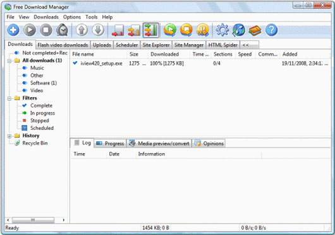Open the Scheduler tab
The image size is (335, 235).
pos(126,45)
